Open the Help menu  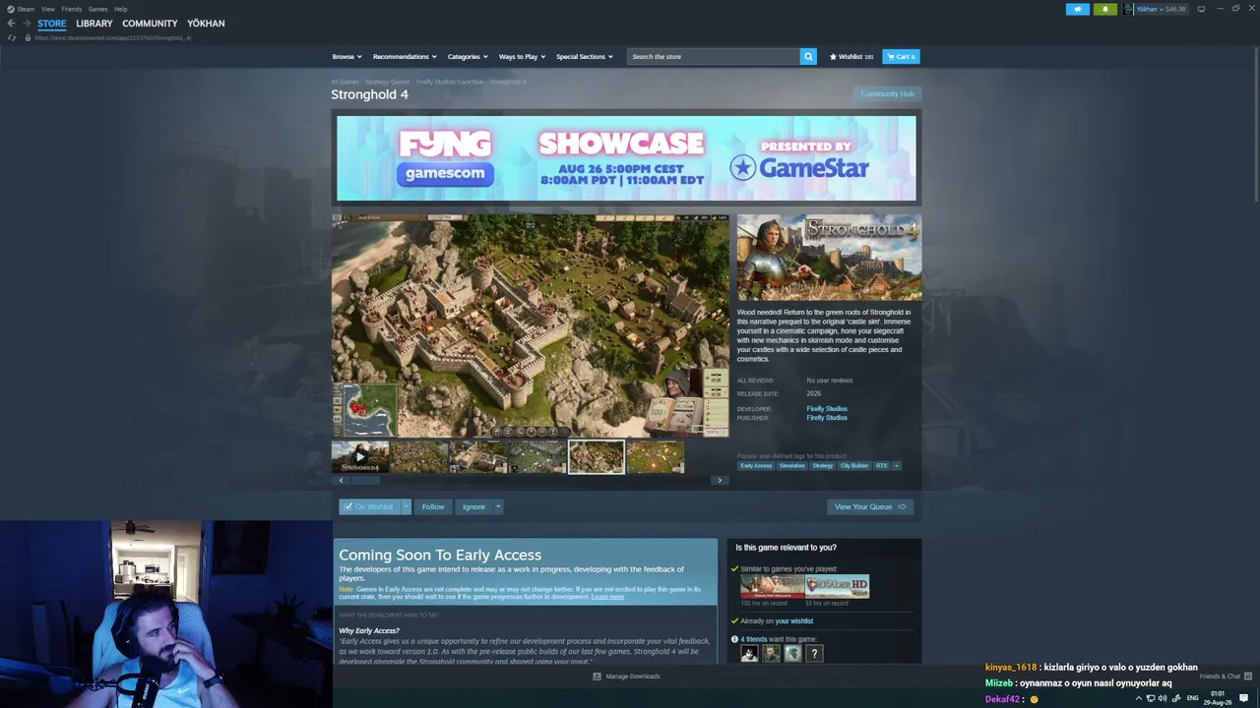pos(120,9)
